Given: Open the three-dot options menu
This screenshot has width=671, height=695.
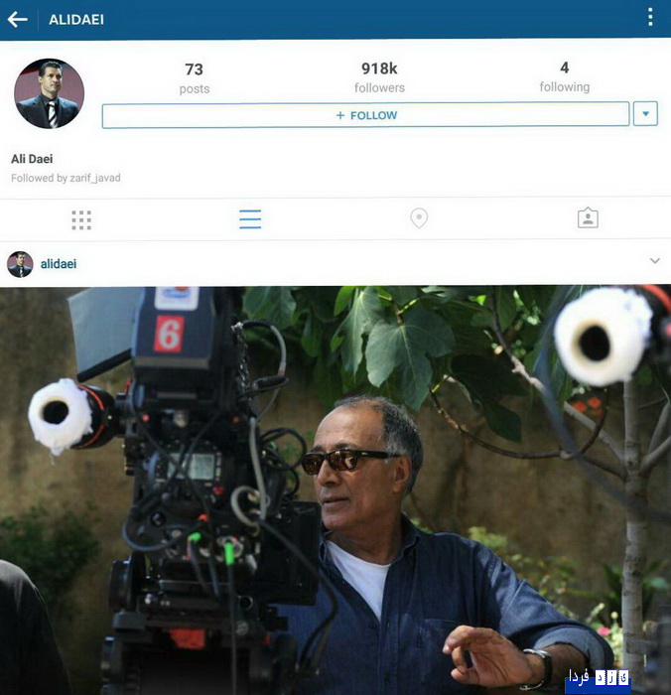Looking at the screenshot, I should pyautogui.click(x=650, y=18).
